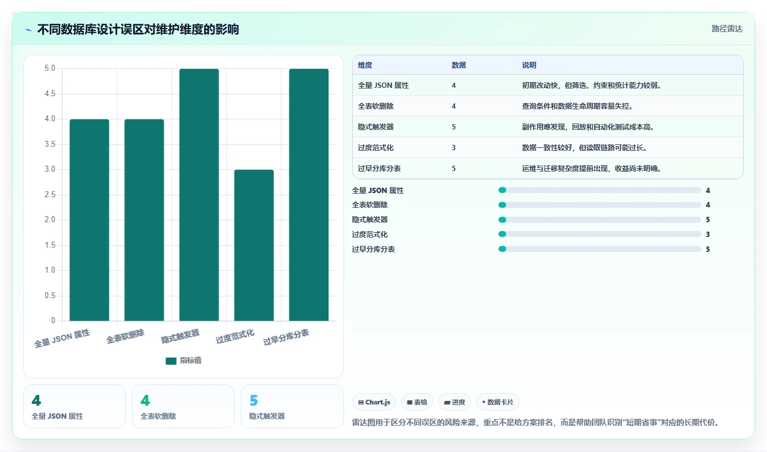Click the footer note starting 雷达图用于区分

tap(535, 423)
